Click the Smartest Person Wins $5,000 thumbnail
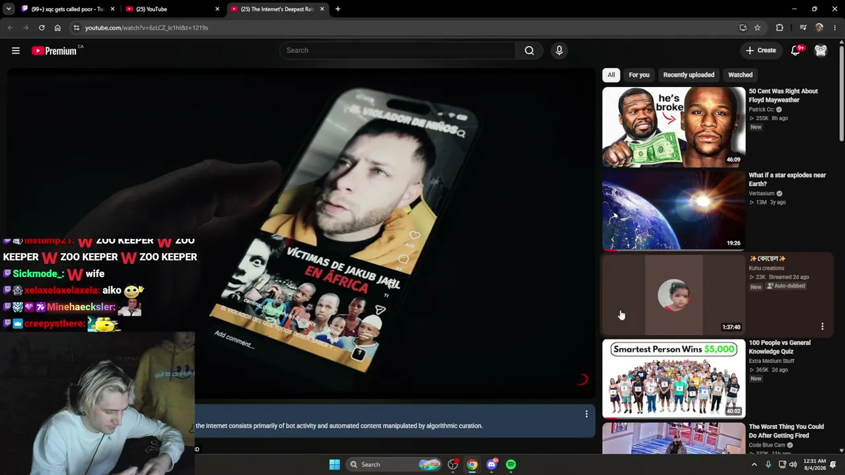Screen dimensions: 845x475 673,378
